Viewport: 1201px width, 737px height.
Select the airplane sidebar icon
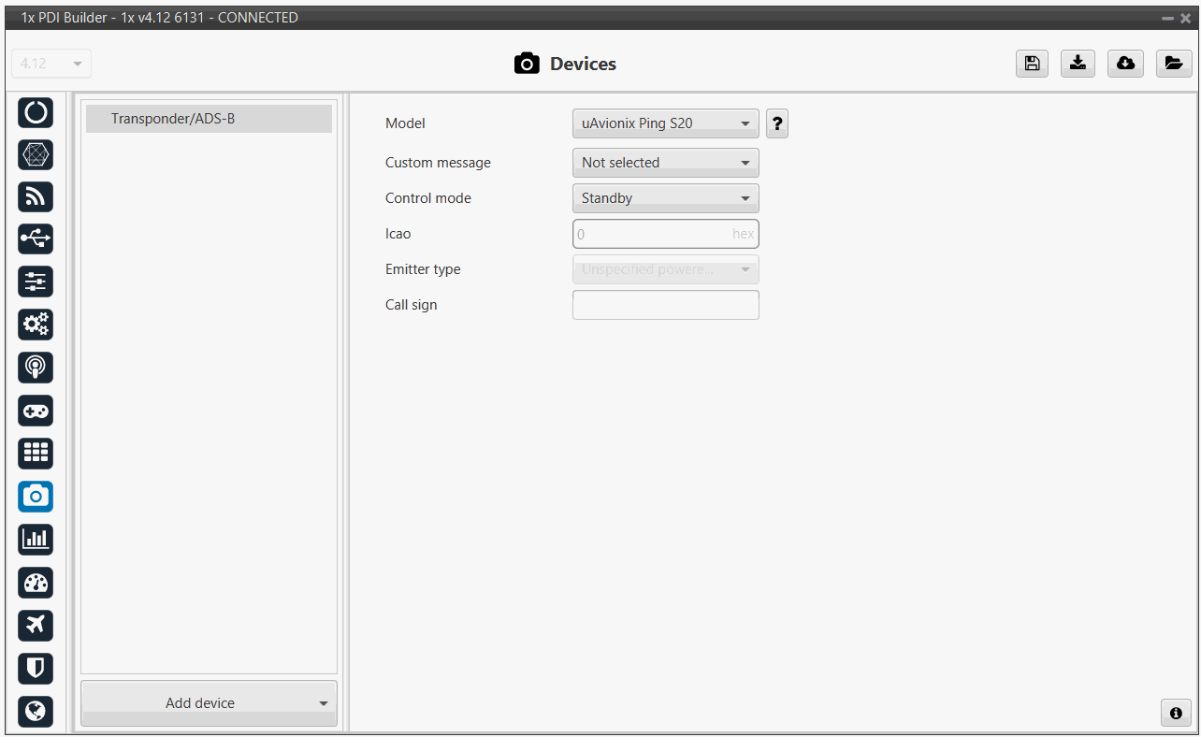point(36,625)
